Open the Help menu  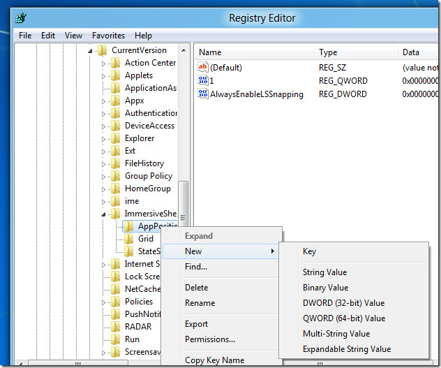point(143,36)
